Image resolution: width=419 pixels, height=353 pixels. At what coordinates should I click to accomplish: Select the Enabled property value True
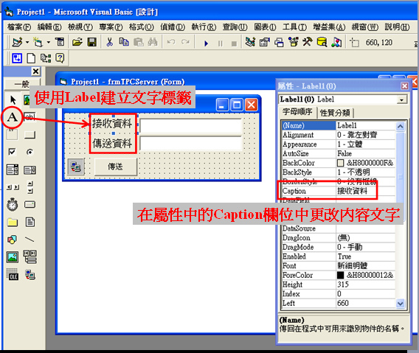pos(366,256)
